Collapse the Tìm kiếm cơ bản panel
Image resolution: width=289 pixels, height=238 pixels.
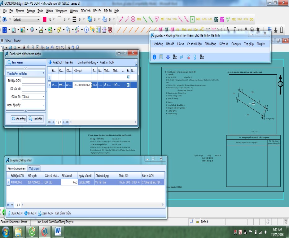43,74
